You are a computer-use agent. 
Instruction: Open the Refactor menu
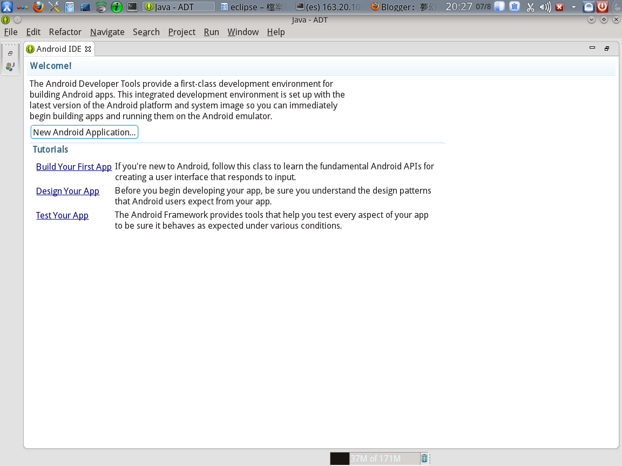(65, 32)
